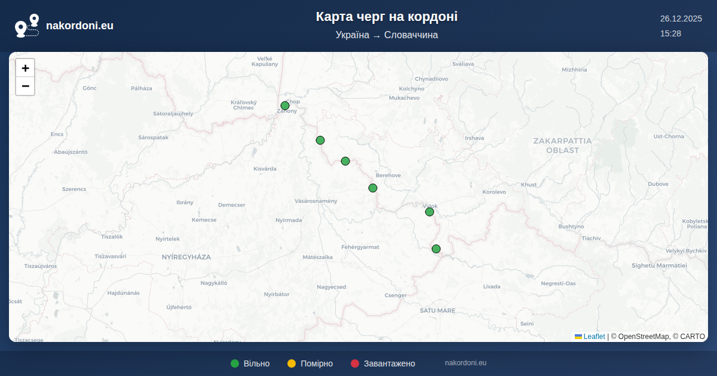Click the yellow Помірно legend dot
Image resolution: width=717 pixels, height=376 pixels.
pyautogui.click(x=292, y=363)
